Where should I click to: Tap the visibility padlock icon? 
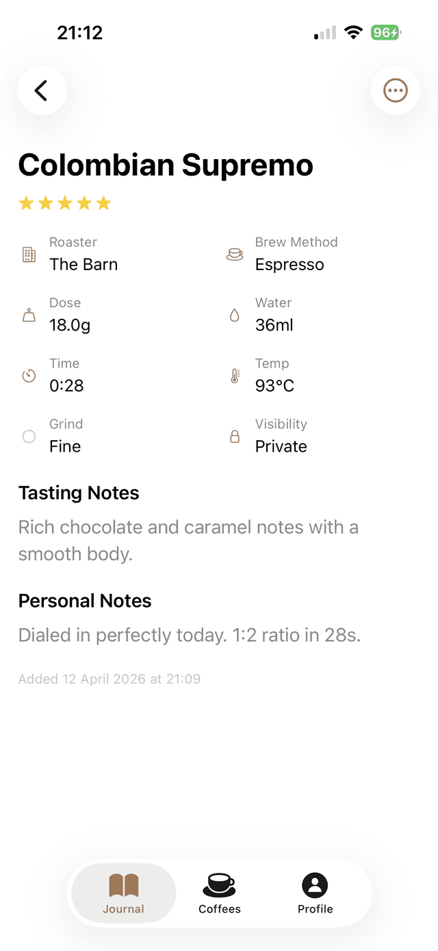pyautogui.click(x=234, y=436)
